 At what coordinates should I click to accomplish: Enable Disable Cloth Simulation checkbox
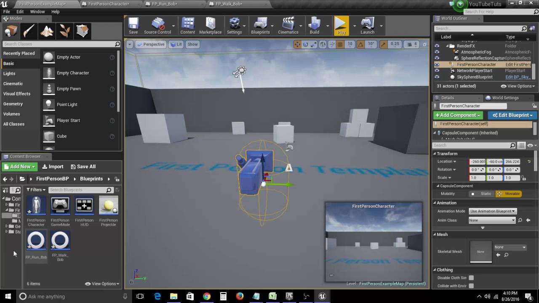click(x=471, y=278)
